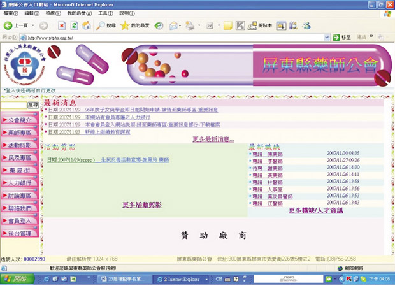Image resolution: width=395 pixels, height=302 pixels.
Task: Click the 更多職缺/人才資訊 link
Action: (315, 210)
